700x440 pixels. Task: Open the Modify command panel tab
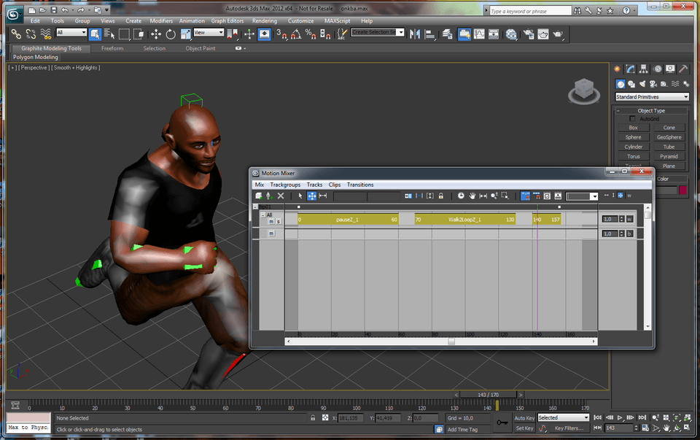pyautogui.click(x=631, y=69)
